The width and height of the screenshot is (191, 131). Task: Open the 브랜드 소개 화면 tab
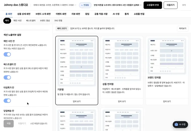[43, 14]
